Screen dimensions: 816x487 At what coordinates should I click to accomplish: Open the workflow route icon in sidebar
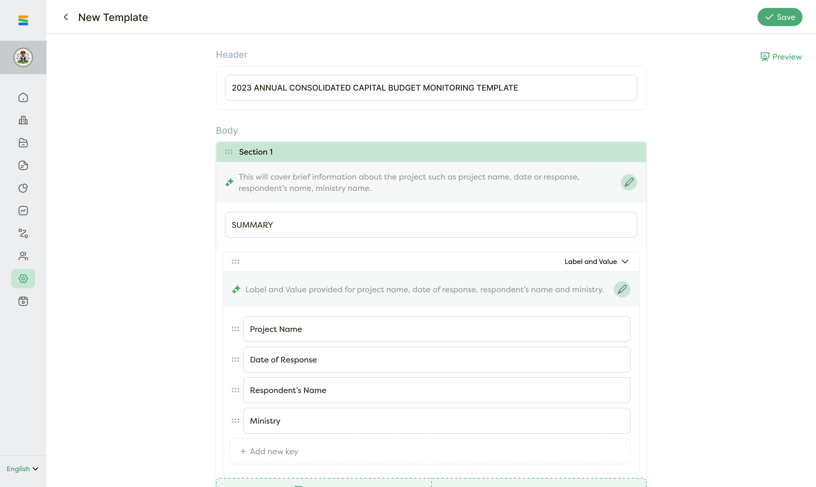click(x=23, y=233)
